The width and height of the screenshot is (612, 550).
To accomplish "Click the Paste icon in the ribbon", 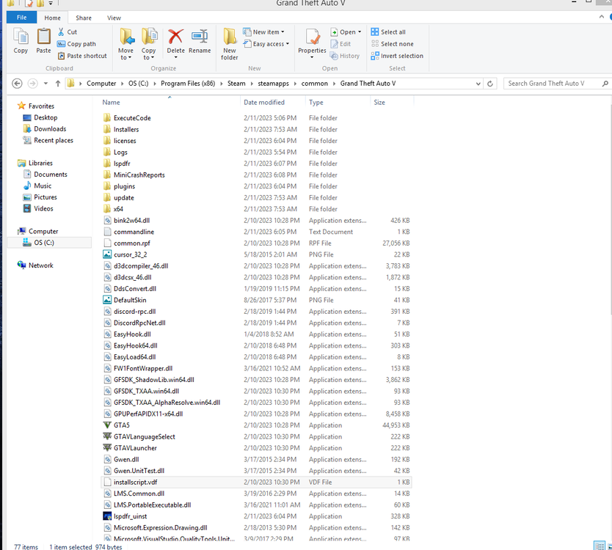I will 43,40.
